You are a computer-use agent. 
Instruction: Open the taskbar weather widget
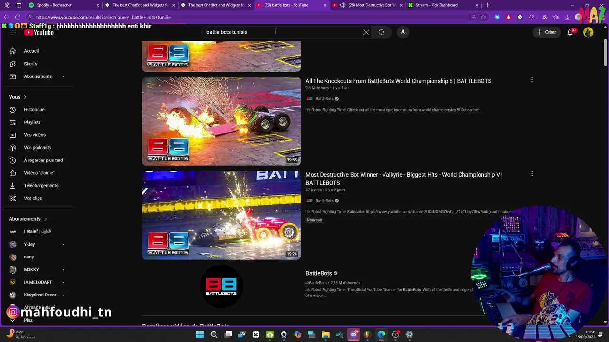21,334
